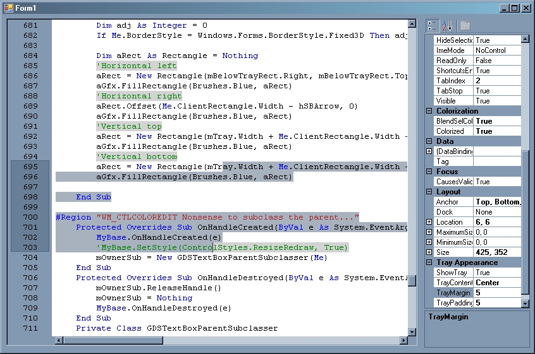Viewport: 535px width, 354px height.
Task: Select the ImeMode property value NoControl
Action: coord(497,50)
